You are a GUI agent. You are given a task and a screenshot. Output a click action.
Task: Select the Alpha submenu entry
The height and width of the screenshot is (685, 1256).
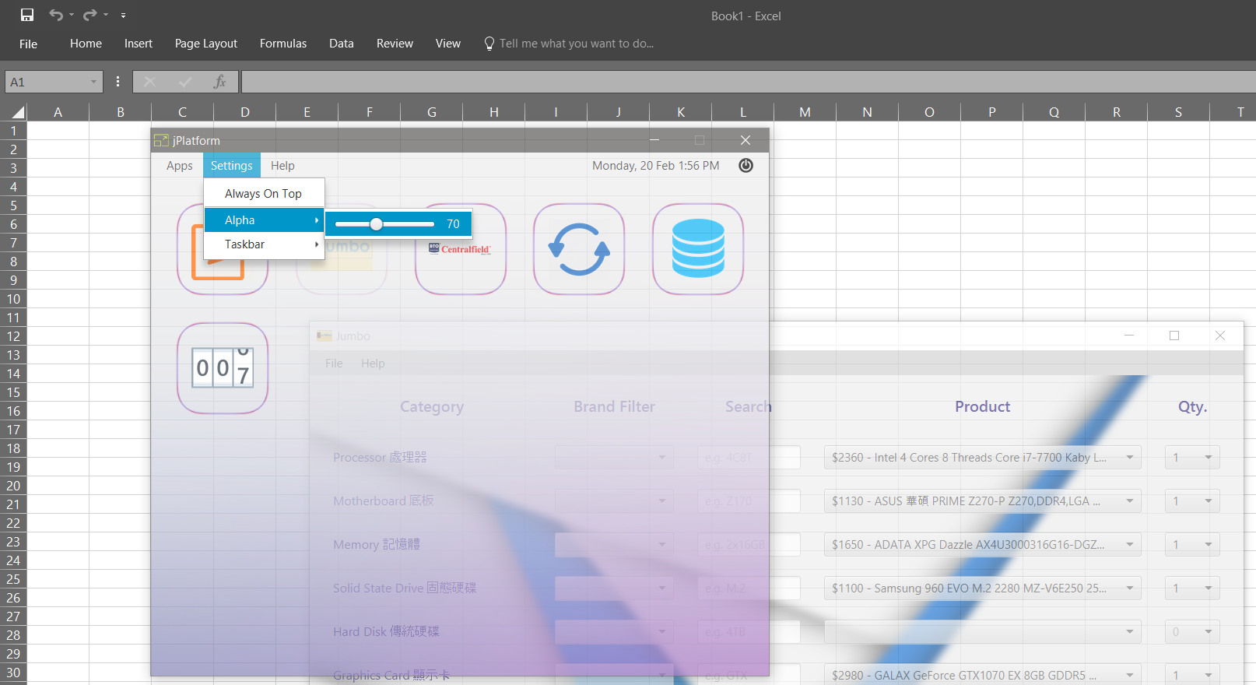coord(264,220)
